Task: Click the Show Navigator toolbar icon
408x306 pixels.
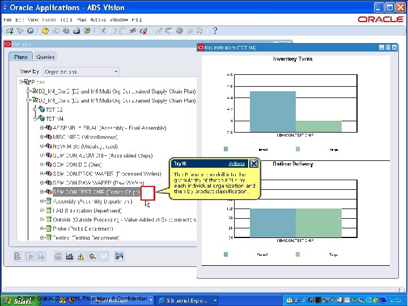Action: [31, 31]
